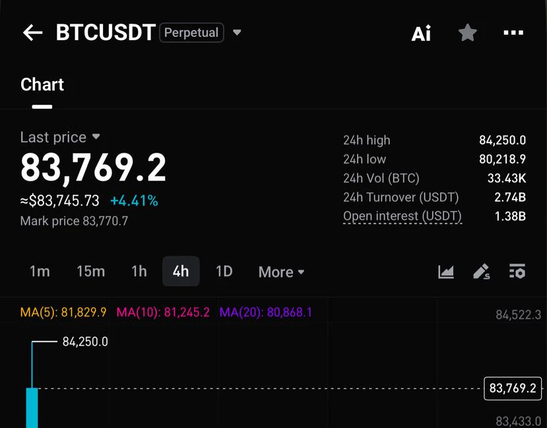Click the Perpetual badge label
The width and height of the screenshot is (547, 428).
[x=191, y=33]
